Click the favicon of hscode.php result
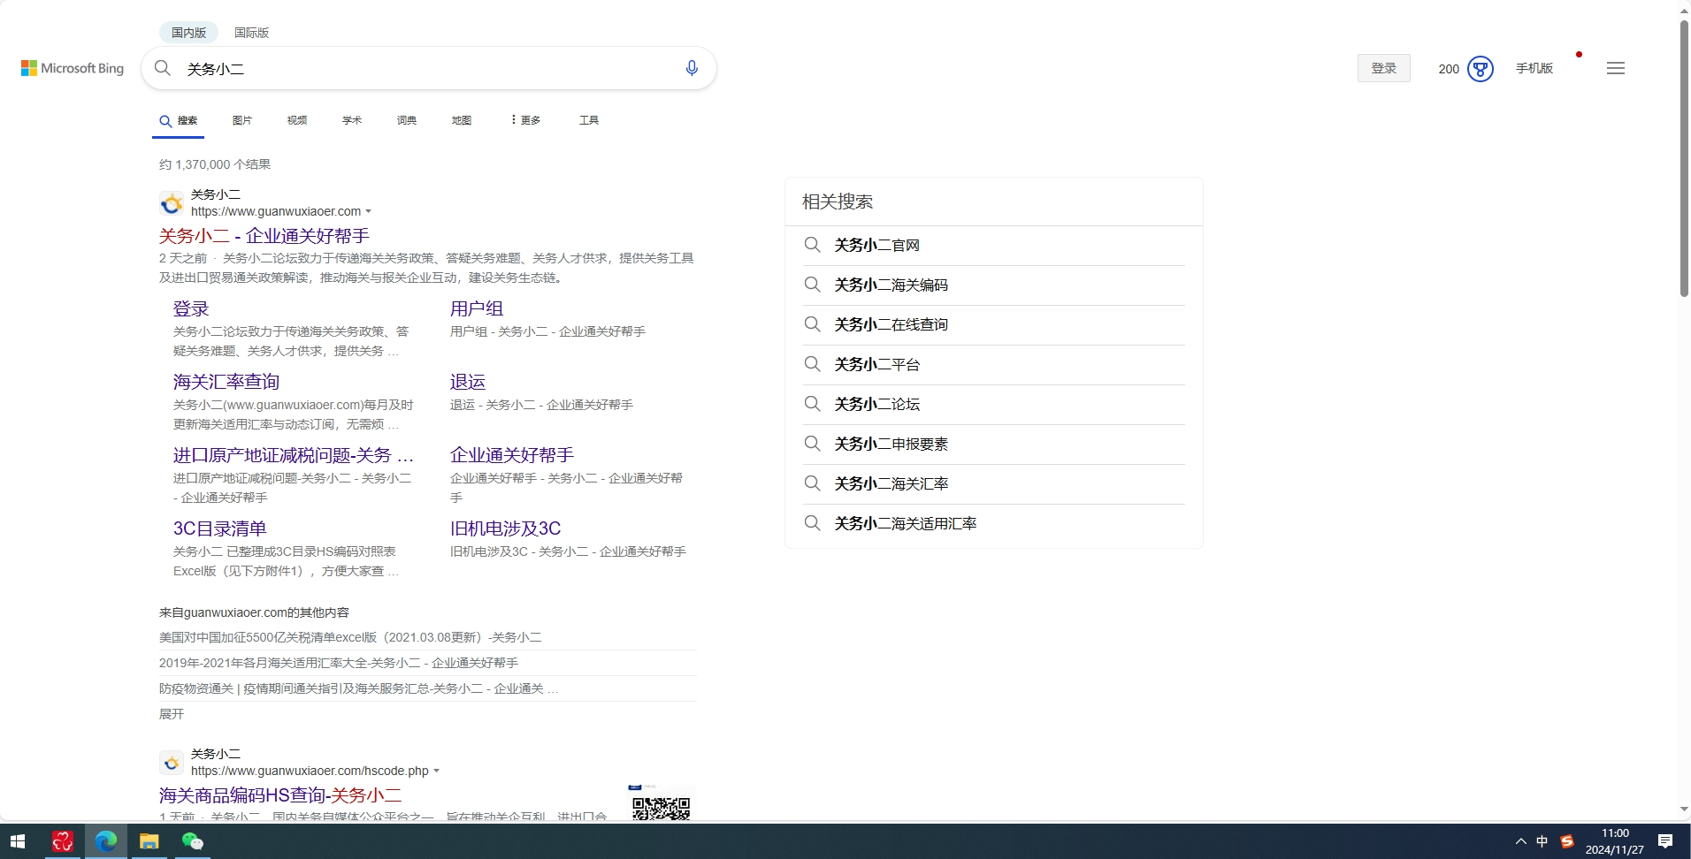1691x859 pixels. tap(172, 763)
